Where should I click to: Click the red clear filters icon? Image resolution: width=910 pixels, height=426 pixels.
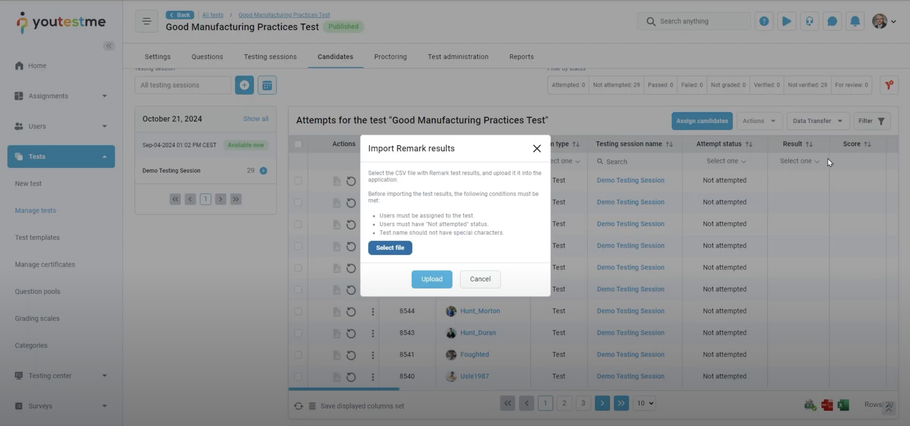(889, 85)
